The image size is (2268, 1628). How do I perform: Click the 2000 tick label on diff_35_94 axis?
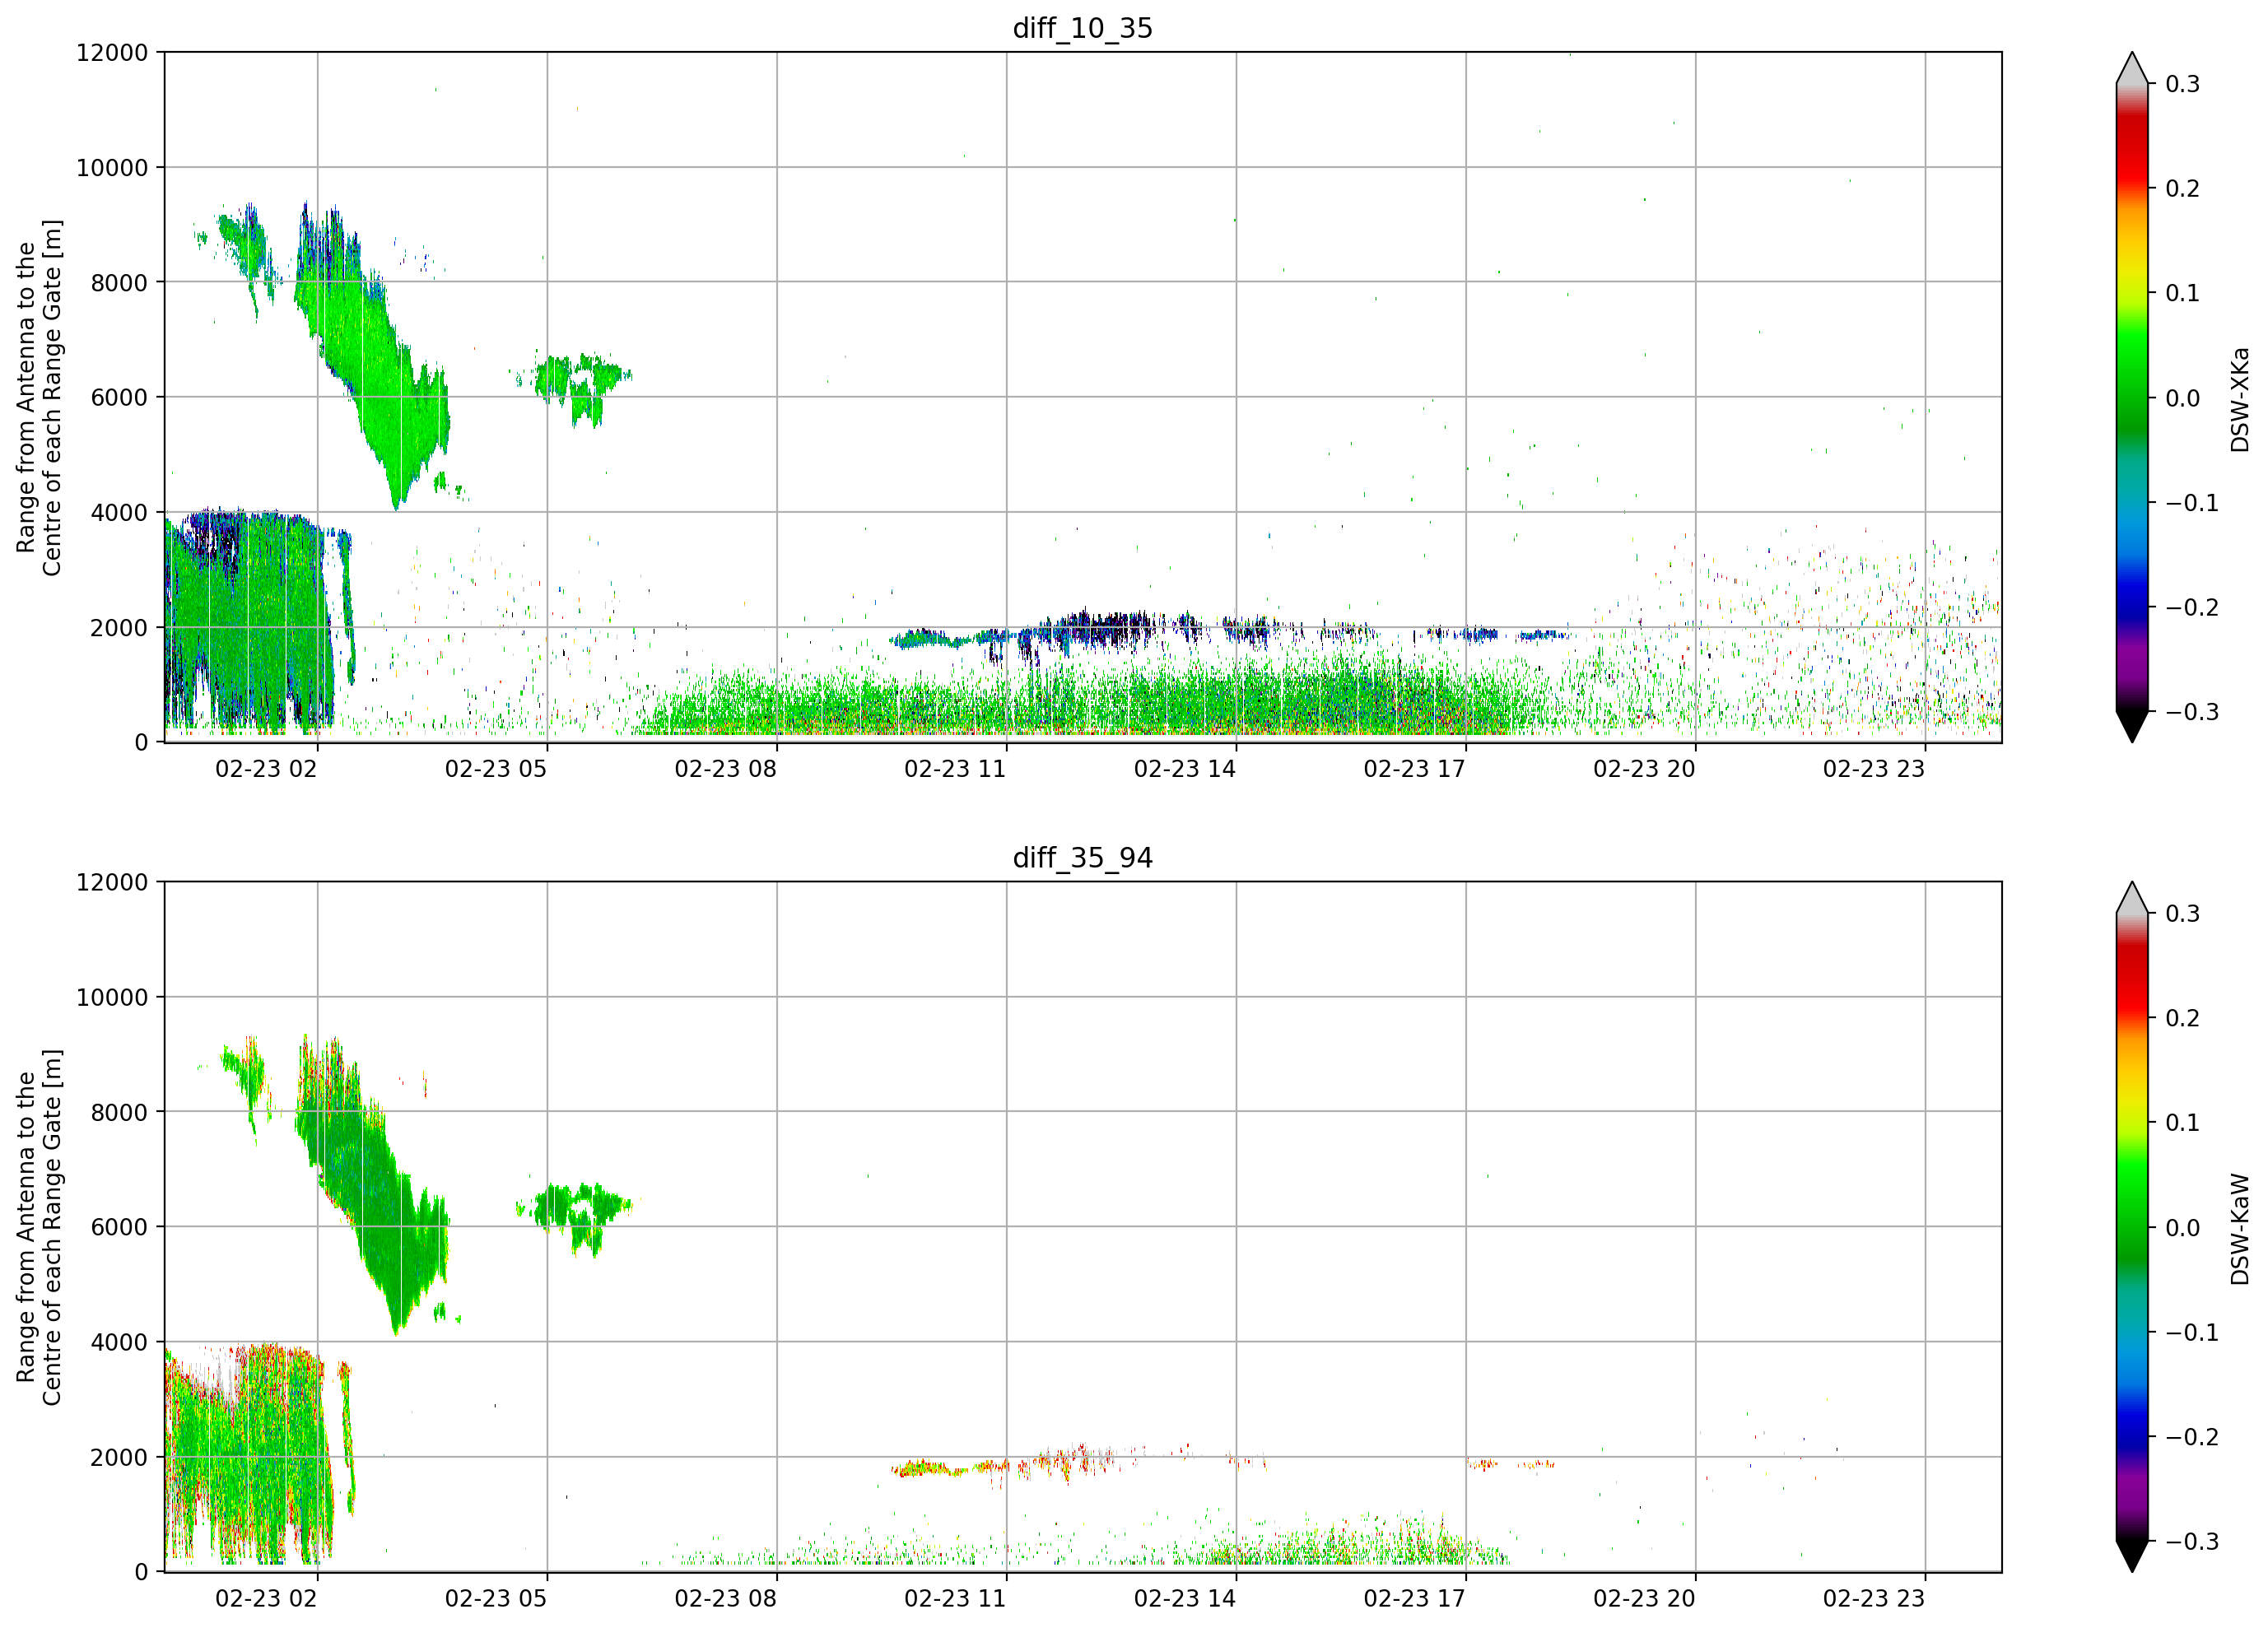(x=119, y=1458)
